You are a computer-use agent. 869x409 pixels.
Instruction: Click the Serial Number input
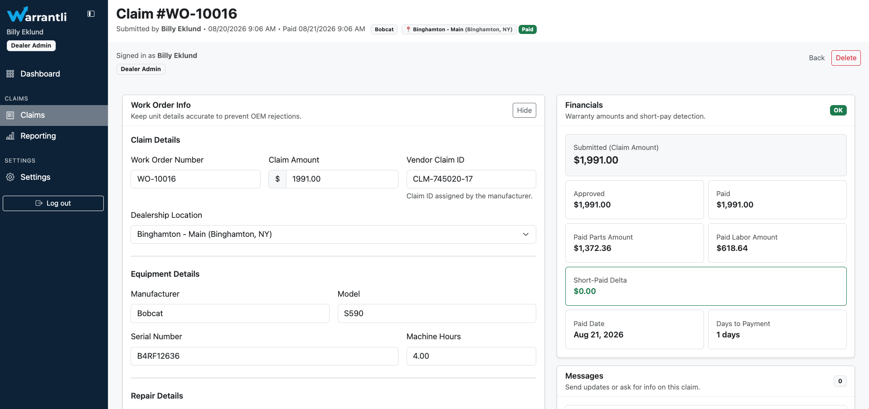[264, 356]
